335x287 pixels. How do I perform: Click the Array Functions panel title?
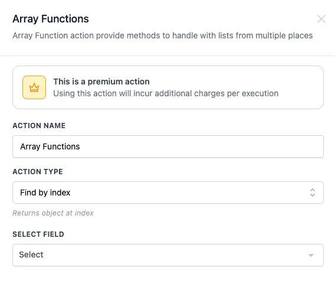tap(51, 19)
